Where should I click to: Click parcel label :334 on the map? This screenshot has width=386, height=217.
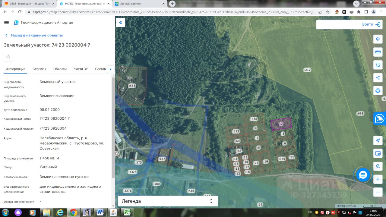point(254,119)
